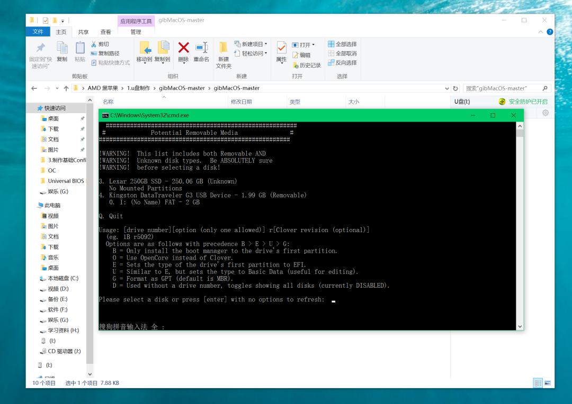Open History (历史记录) in ribbon
The image size is (572, 404).
coord(307,65)
